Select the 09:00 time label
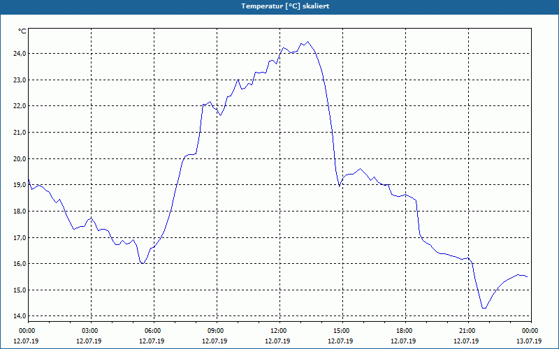Image resolution: width=559 pixels, height=349 pixels. tap(217, 331)
